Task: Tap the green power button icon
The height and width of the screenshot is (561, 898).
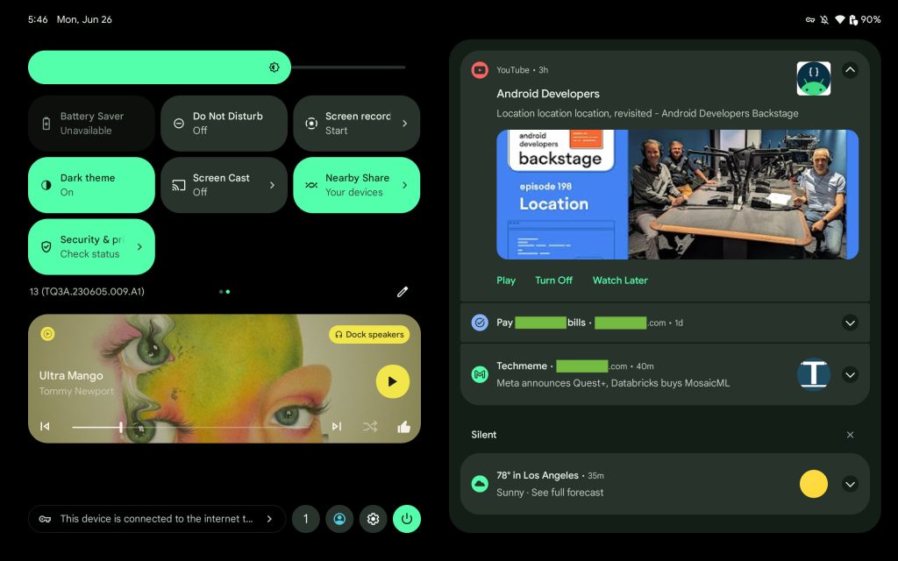Action: 406,519
